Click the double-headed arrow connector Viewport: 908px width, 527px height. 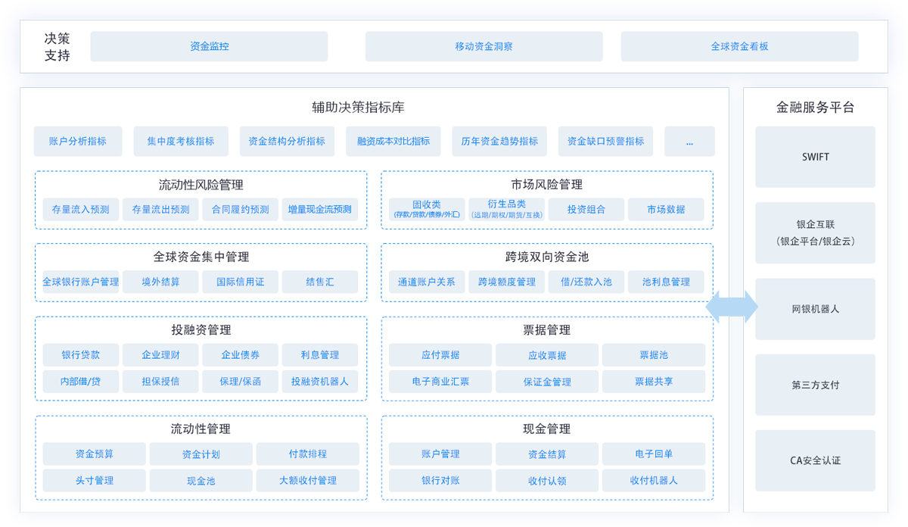point(731,307)
